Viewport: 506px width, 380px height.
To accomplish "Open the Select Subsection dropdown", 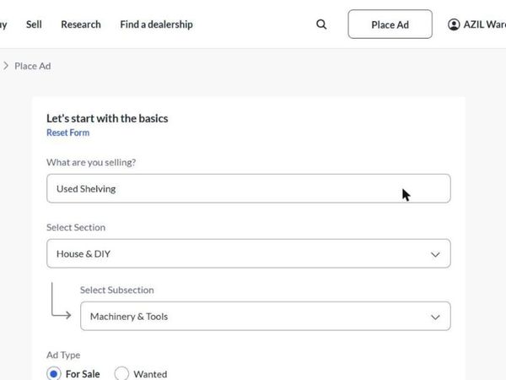I will (x=266, y=317).
